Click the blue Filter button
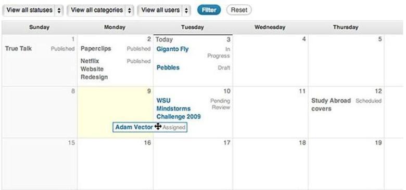 coord(209,10)
